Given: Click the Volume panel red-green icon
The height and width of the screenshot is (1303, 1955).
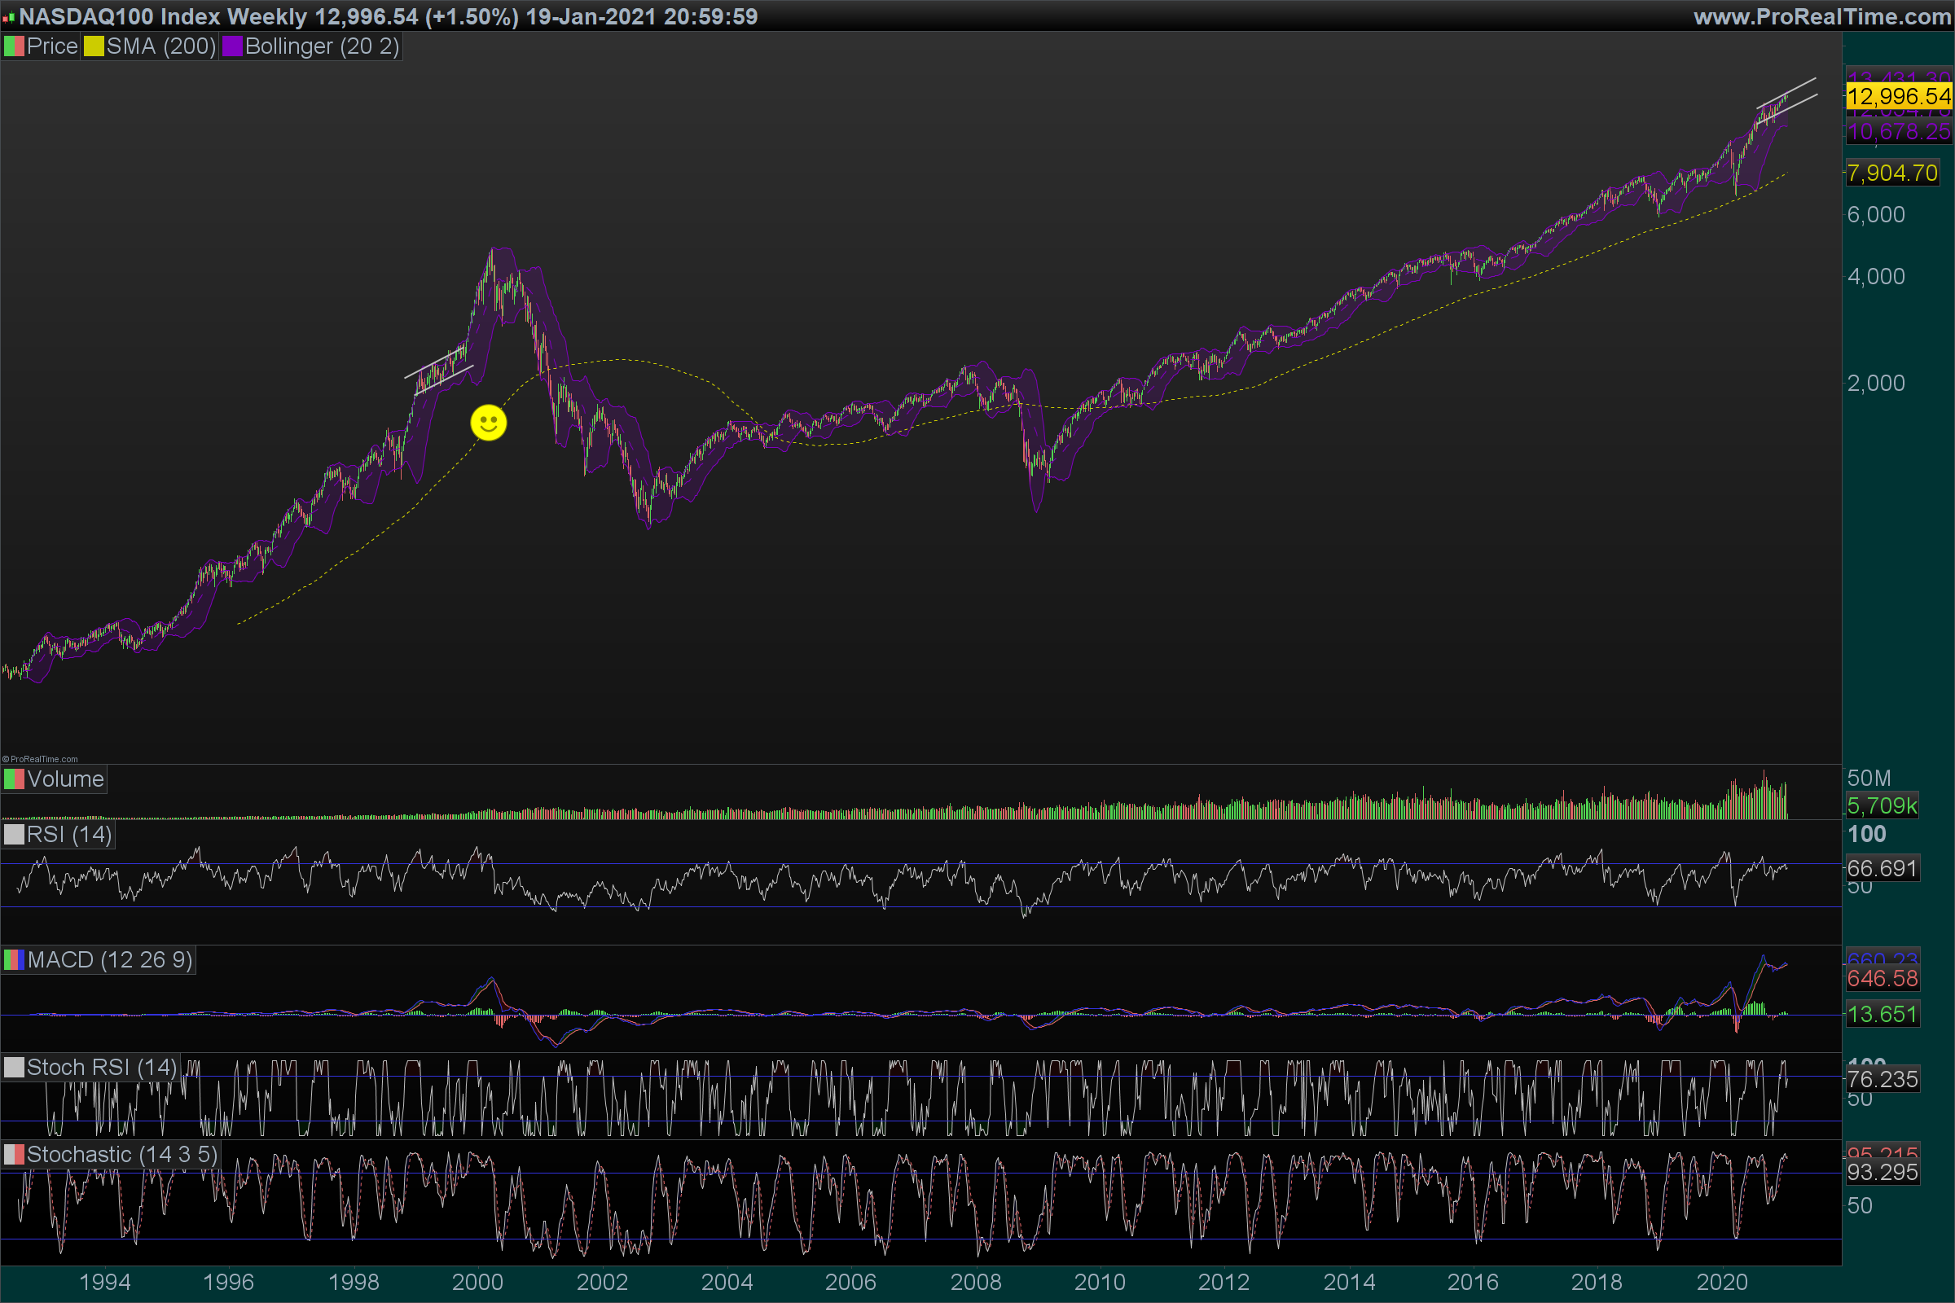Looking at the screenshot, I should (13, 779).
